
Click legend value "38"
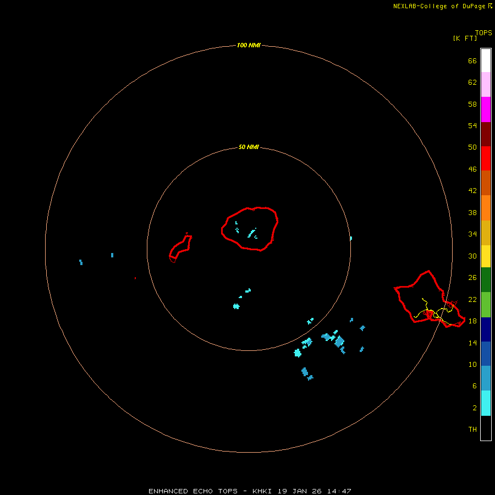(472, 212)
